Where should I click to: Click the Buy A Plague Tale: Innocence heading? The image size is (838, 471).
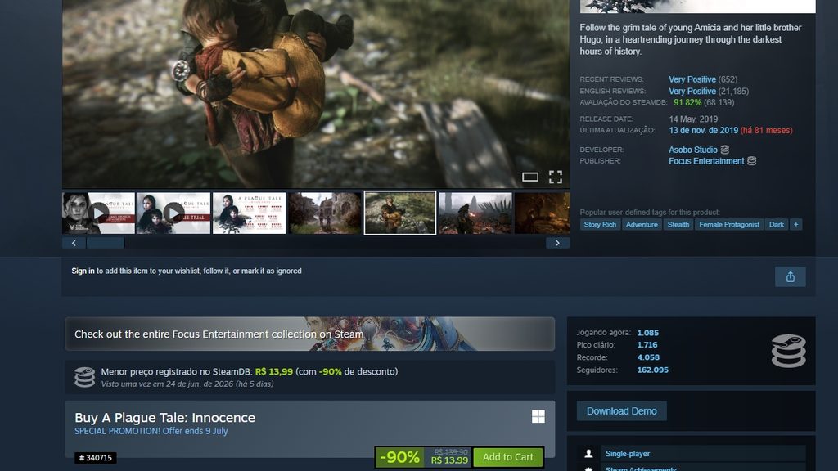tap(164, 418)
